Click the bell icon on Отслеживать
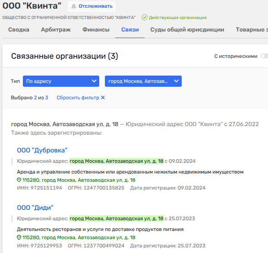The height and width of the screenshot is (253, 268). click(74, 6)
